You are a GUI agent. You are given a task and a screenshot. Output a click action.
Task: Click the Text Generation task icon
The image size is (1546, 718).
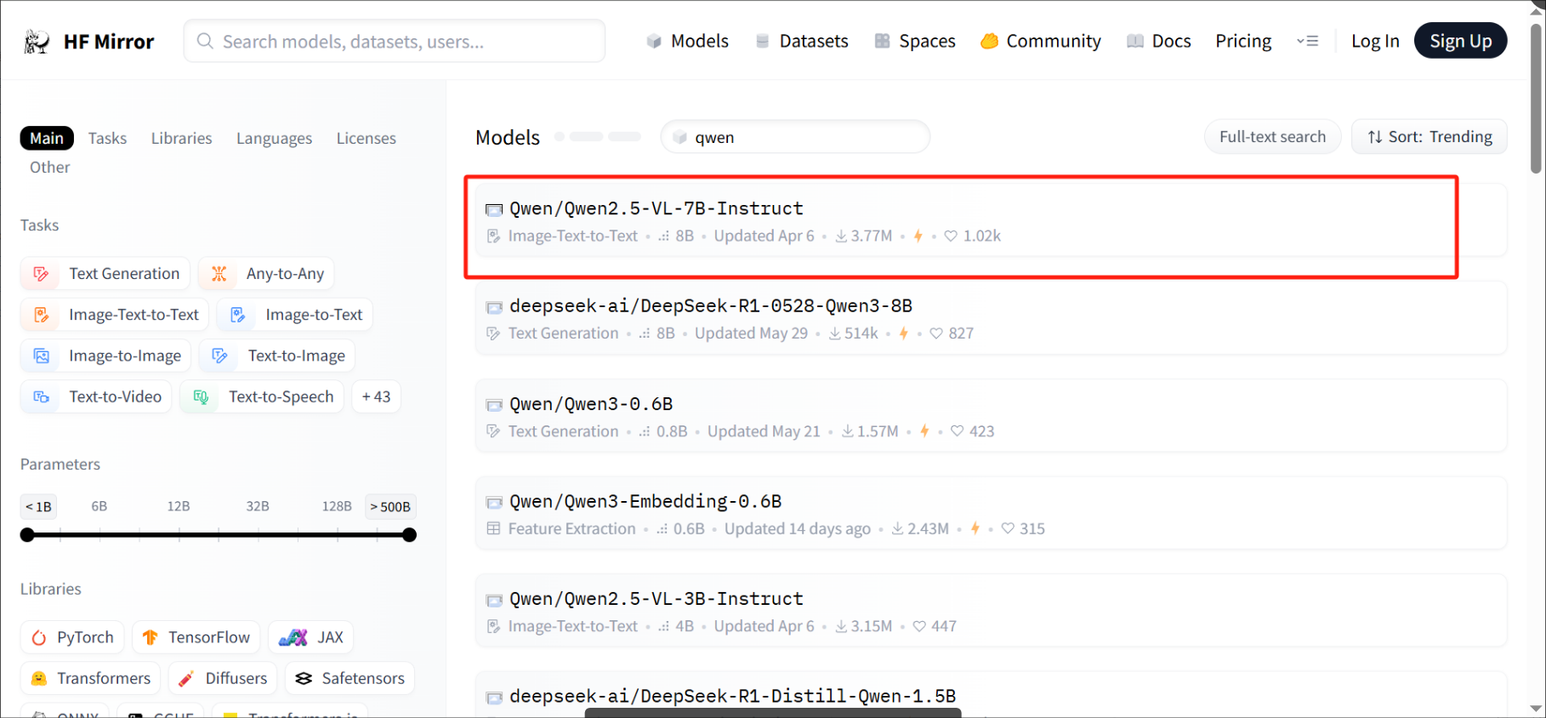point(41,274)
